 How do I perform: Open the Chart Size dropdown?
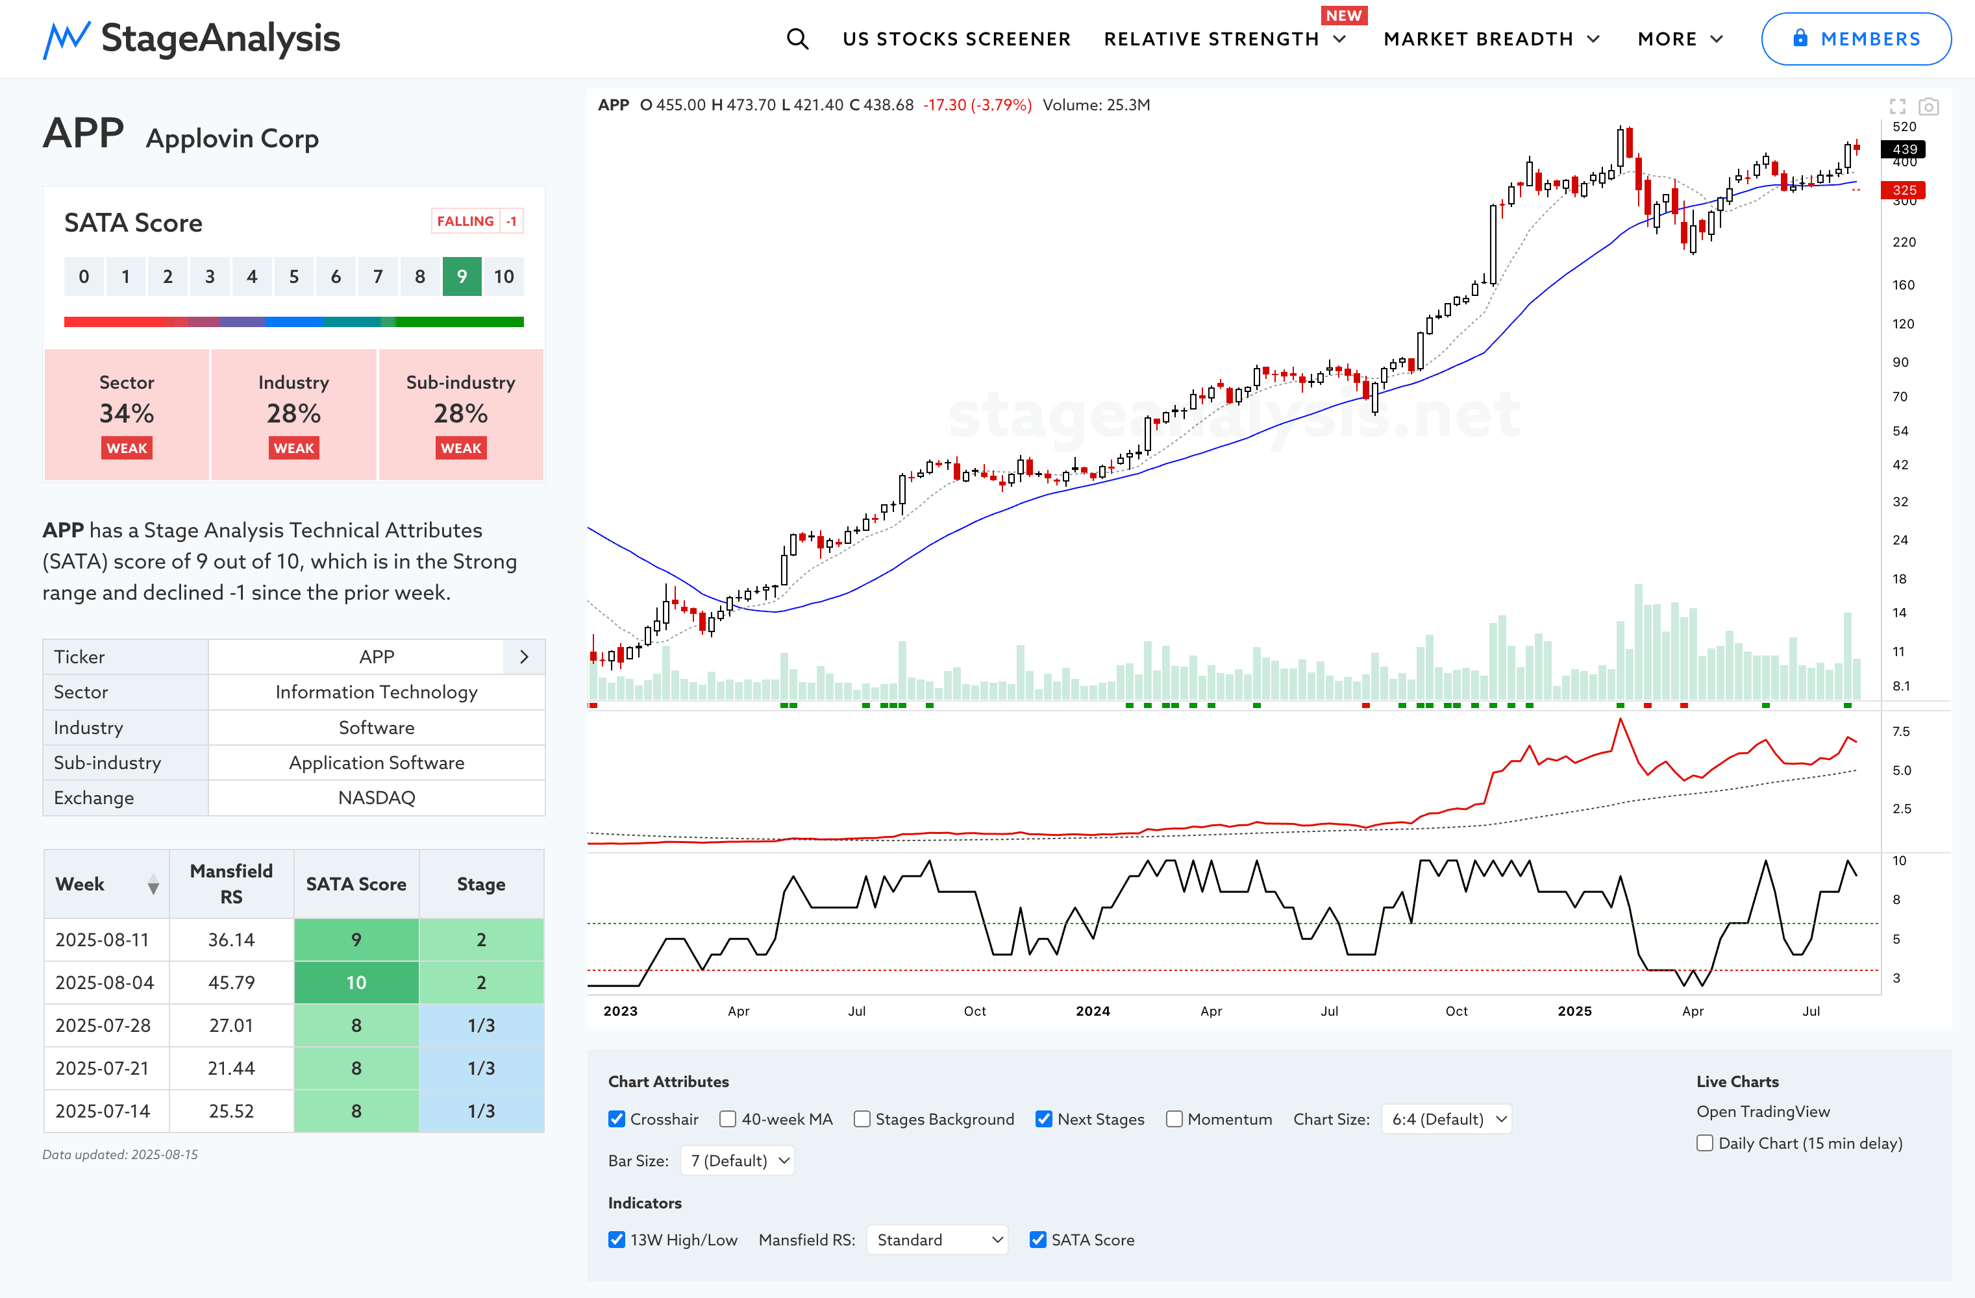coord(1447,1119)
